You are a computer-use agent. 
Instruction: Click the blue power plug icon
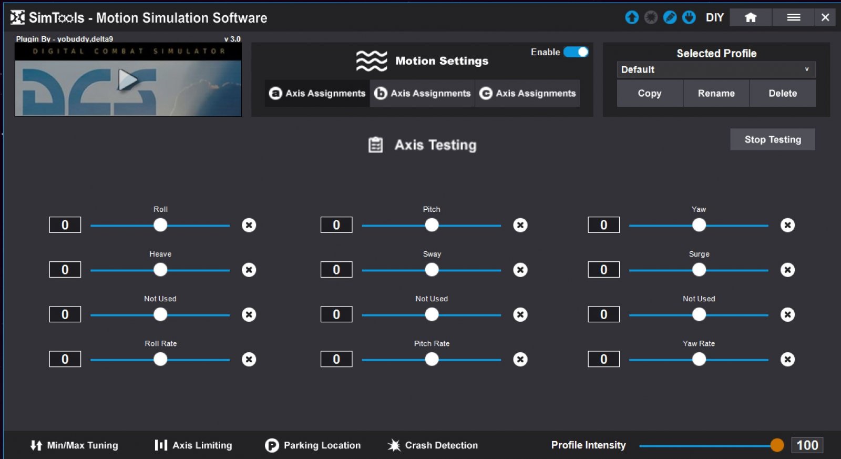pos(689,17)
